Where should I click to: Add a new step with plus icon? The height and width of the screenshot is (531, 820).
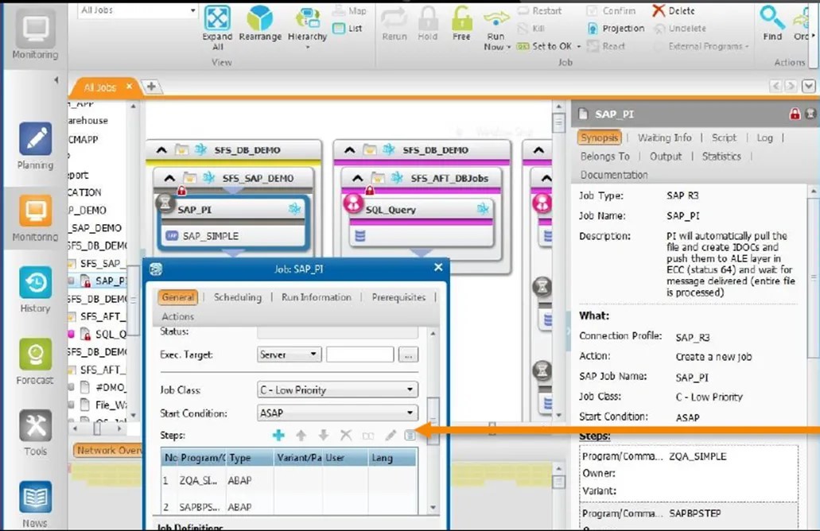coord(278,435)
